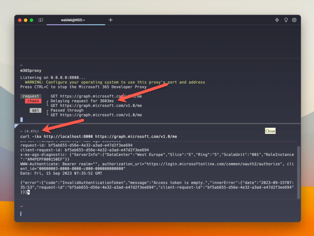Click the curl output vertical scrollbar
This screenshot has height=236, width=314.
298,172
